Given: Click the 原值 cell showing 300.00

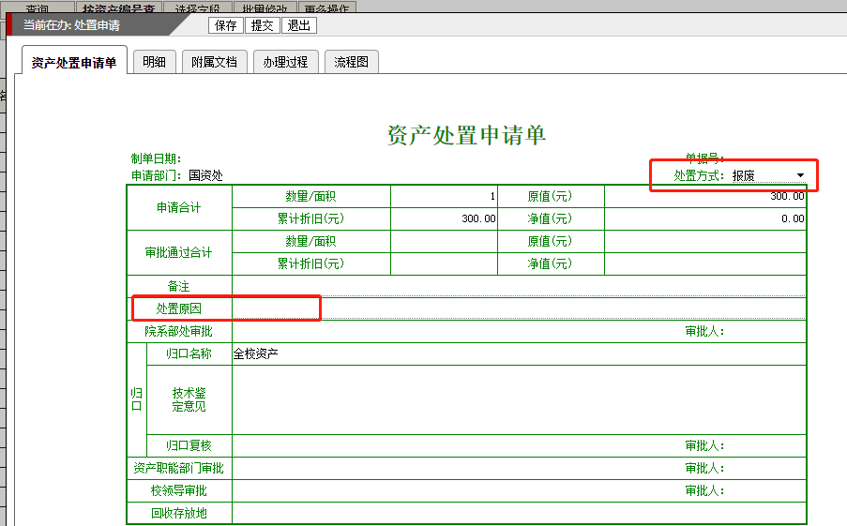Looking at the screenshot, I should click(x=704, y=196).
